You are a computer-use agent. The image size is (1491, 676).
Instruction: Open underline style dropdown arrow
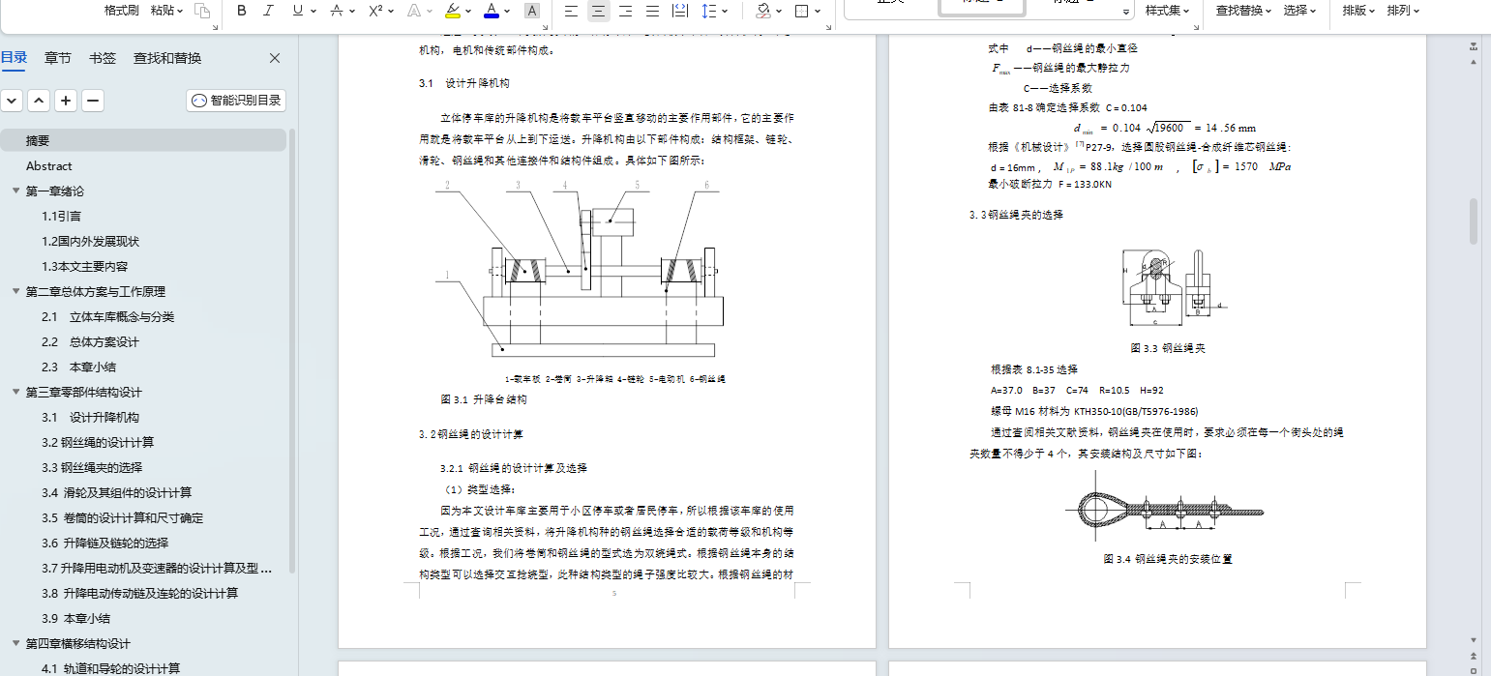313,11
